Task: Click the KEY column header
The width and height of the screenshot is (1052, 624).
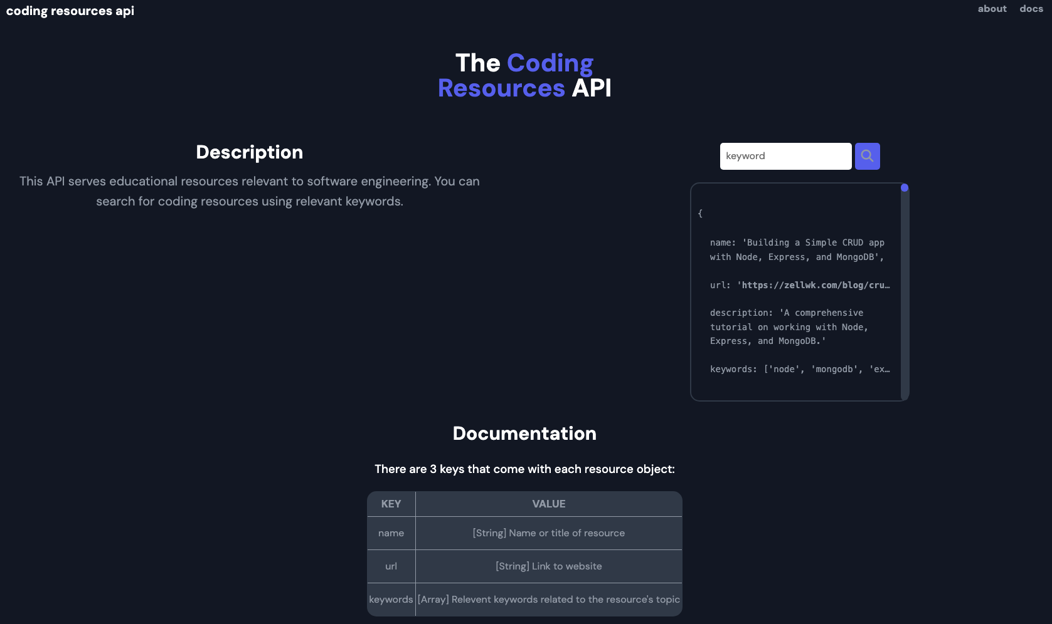Action: [x=391, y=504]
